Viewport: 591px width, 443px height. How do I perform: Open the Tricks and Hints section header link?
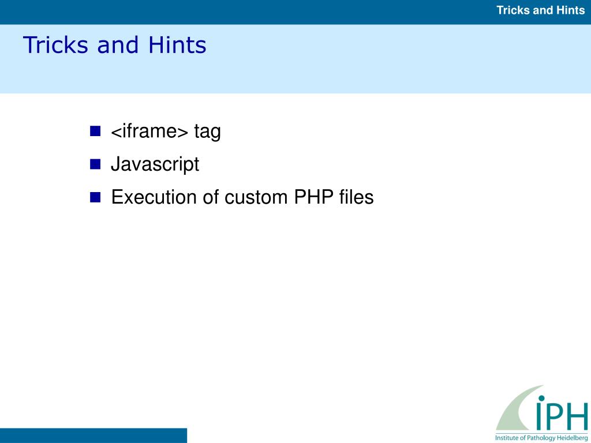[x=540, y=10]
